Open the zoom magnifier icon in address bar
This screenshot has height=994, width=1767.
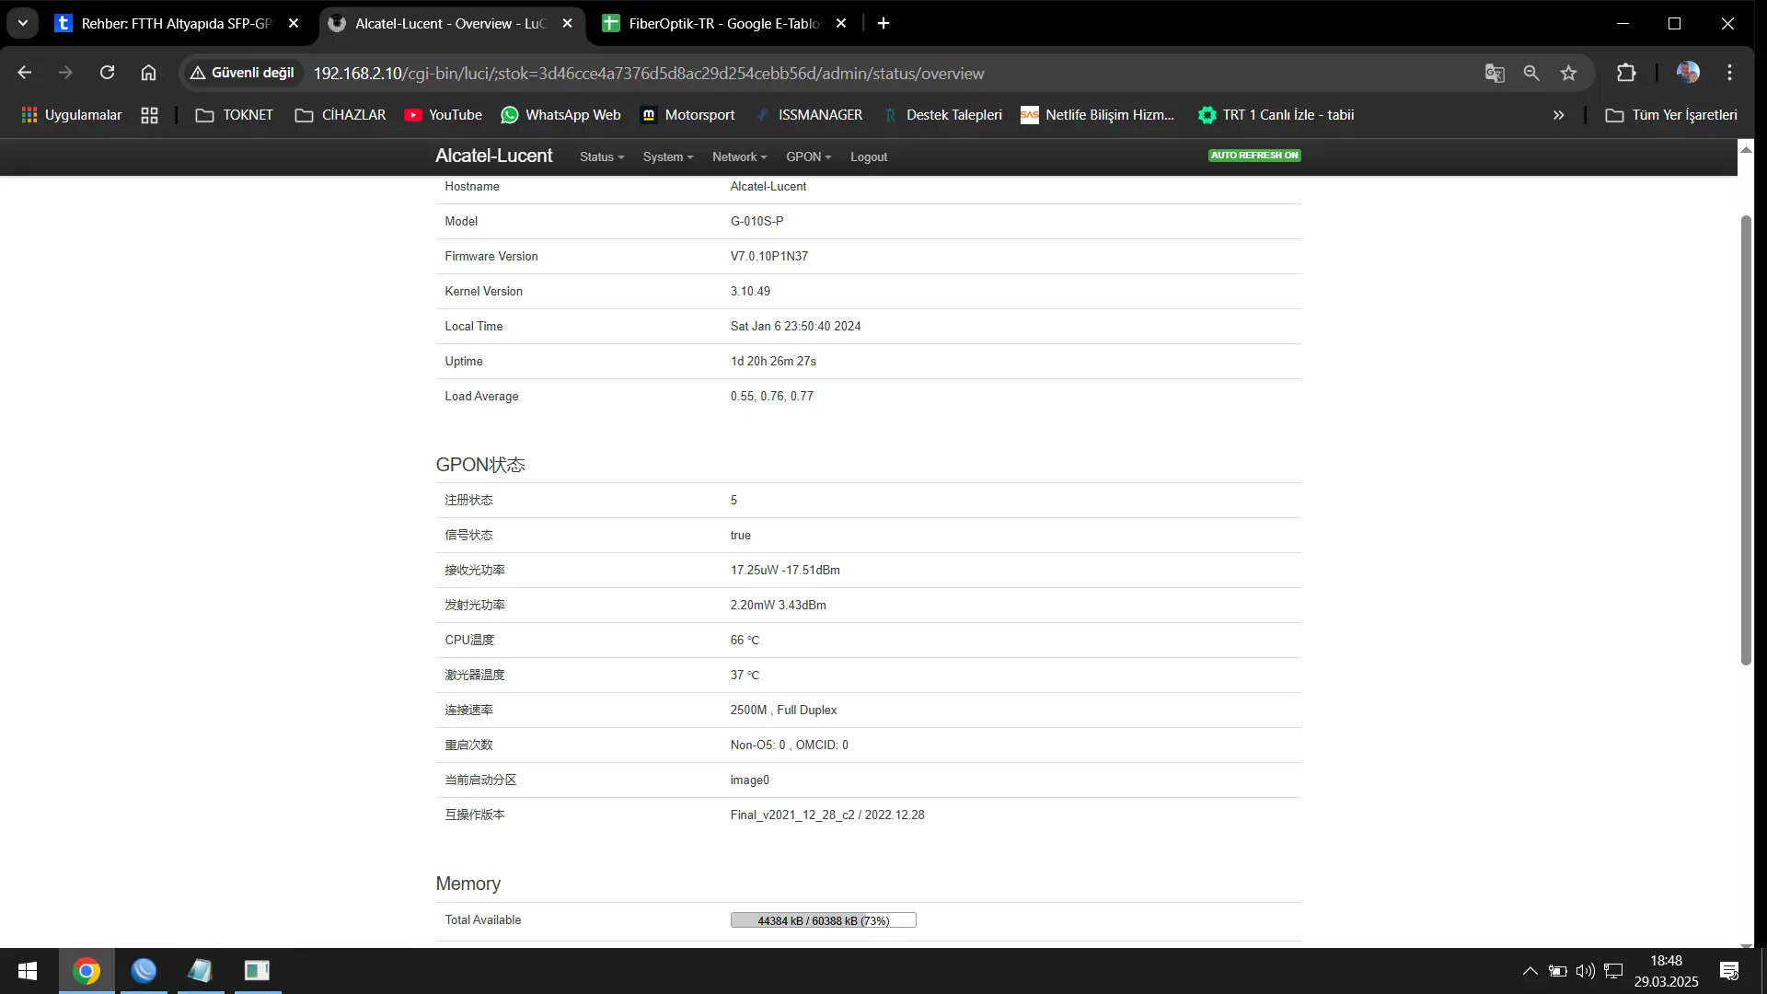[1531, 73]
